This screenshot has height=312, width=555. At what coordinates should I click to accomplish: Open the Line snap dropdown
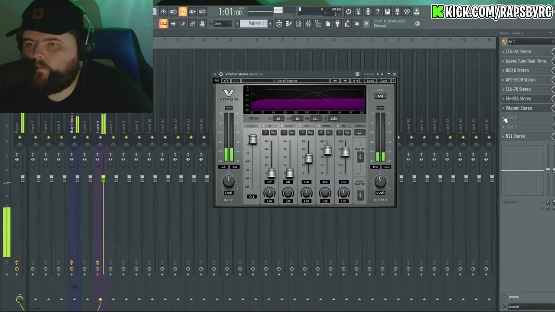click(222, 23)
